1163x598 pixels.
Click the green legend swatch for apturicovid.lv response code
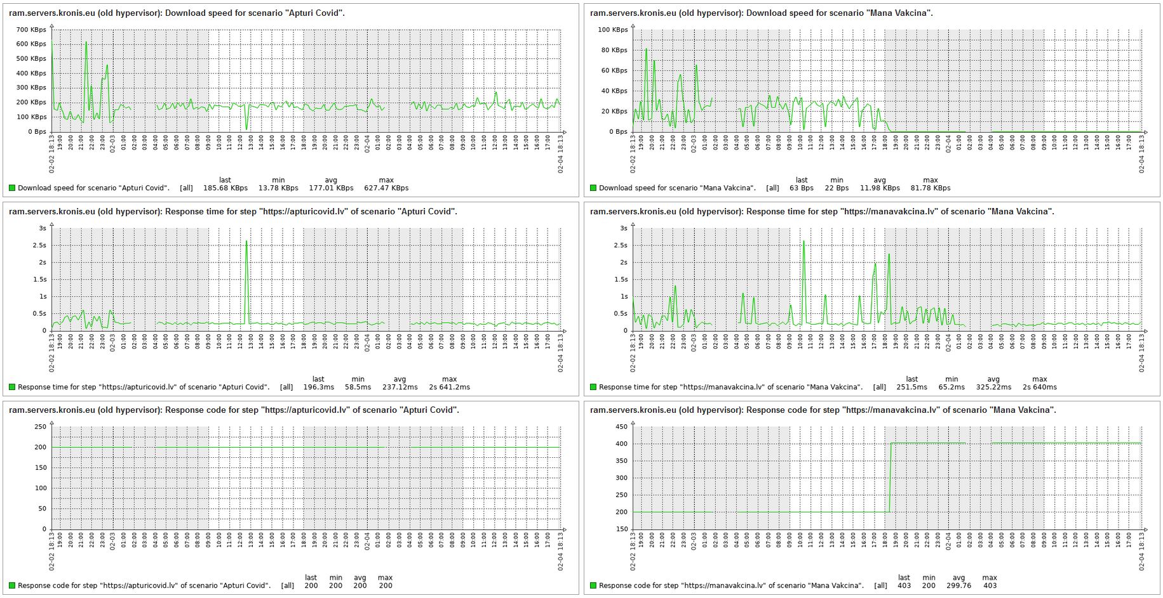[12, 585]
